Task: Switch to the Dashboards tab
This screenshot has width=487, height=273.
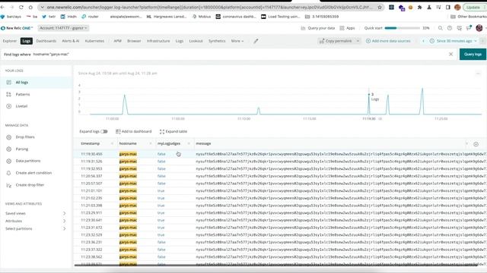Action: click(x=46, y=41)
